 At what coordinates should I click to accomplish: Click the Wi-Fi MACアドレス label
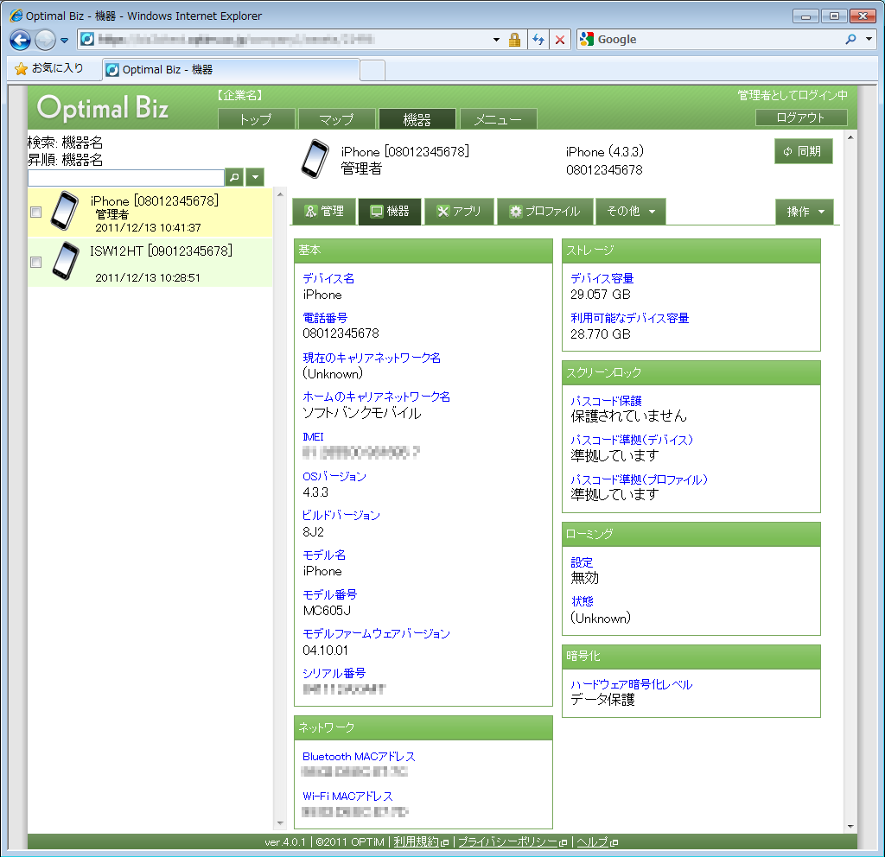347,796
